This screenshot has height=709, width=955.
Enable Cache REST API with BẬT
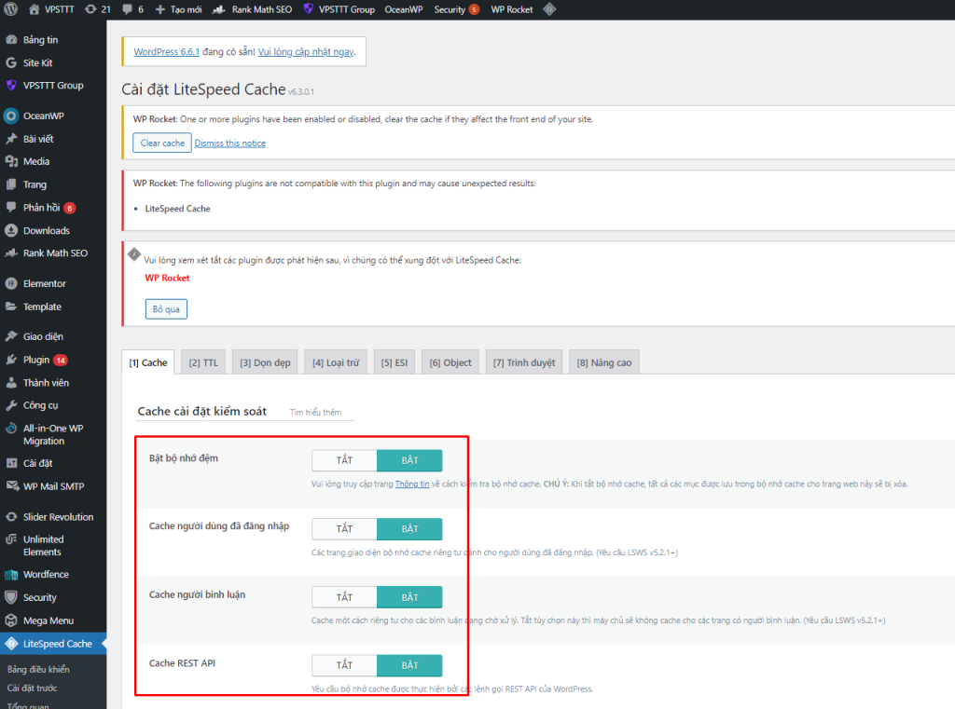coord(409,665)
